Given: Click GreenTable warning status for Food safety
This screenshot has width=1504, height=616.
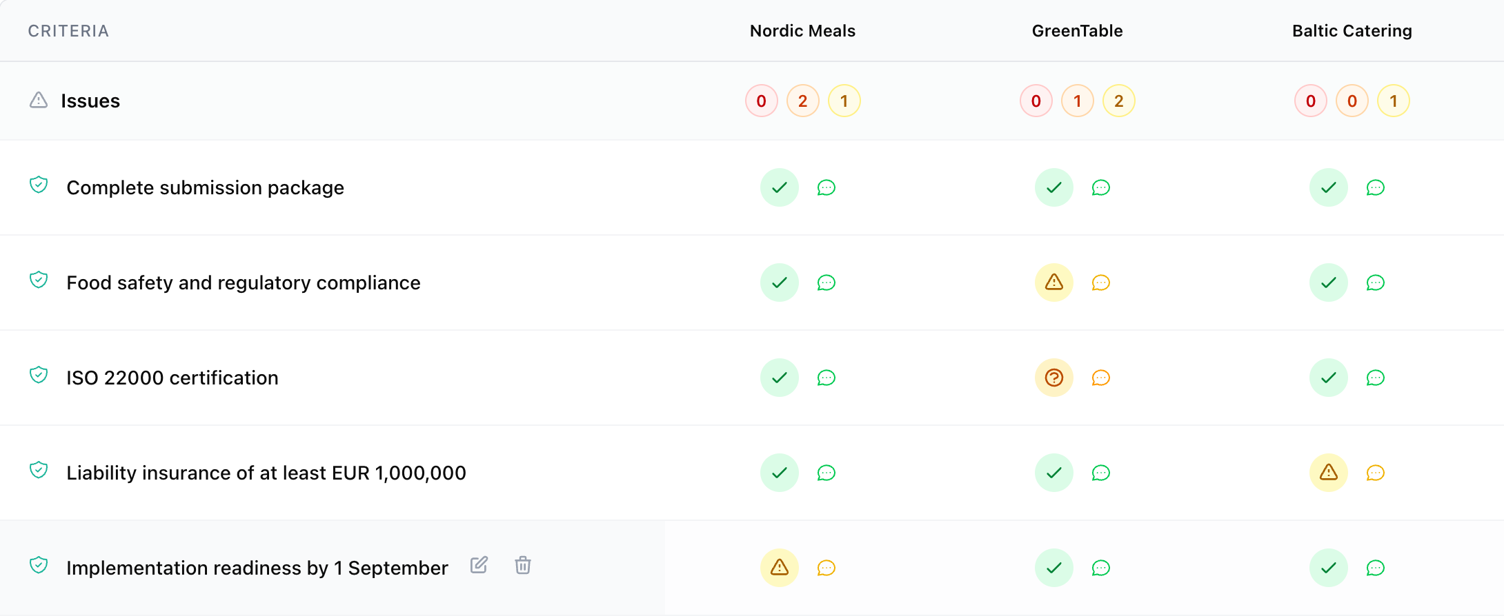Looking at the screenshot, I should point(1054,283).
